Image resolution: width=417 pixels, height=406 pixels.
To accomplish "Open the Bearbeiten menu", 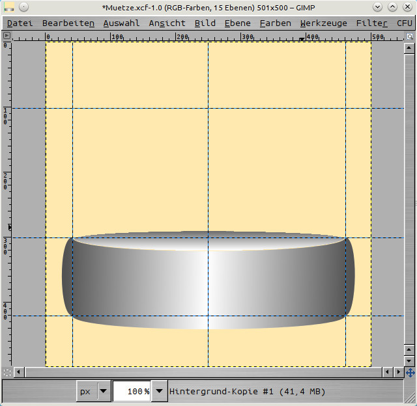I will pyautogui.click(x=68, y=23).
